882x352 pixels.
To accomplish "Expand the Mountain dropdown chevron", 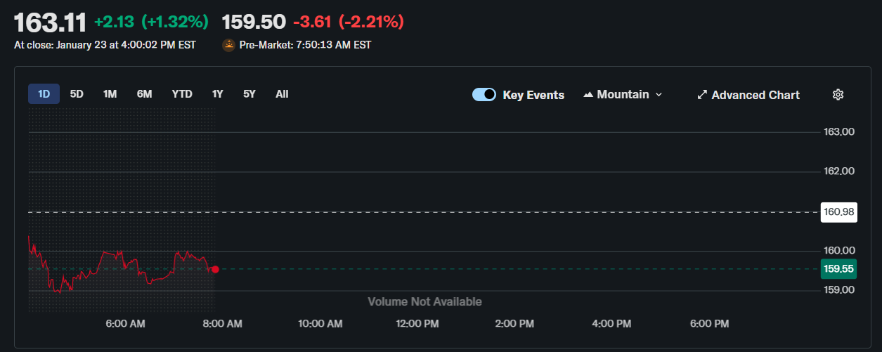I will (x=659, y=94).
